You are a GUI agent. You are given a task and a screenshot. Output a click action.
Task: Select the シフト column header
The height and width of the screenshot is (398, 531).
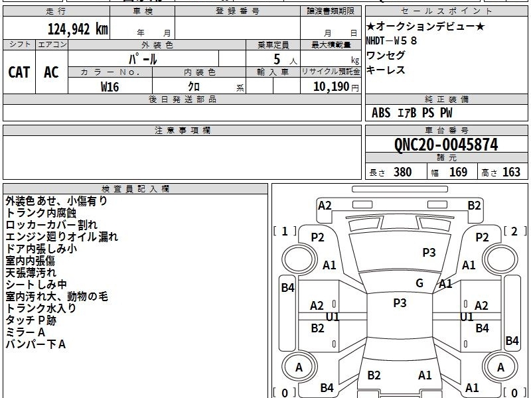[19, 44]
